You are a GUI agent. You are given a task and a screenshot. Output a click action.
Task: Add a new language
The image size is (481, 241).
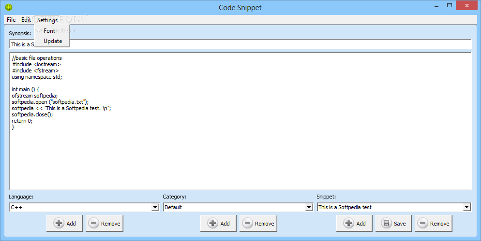[65, 223]
